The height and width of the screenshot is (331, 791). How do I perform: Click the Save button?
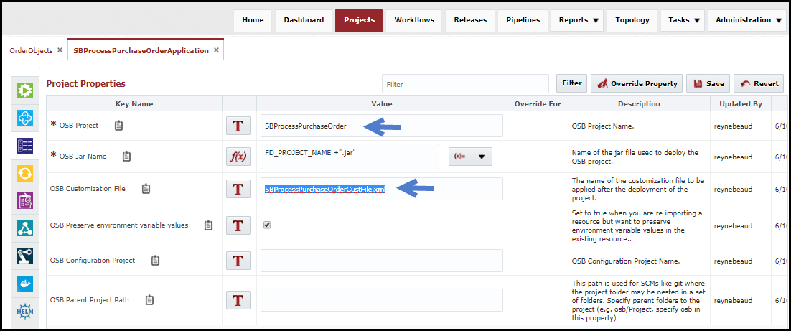[708, 83]
